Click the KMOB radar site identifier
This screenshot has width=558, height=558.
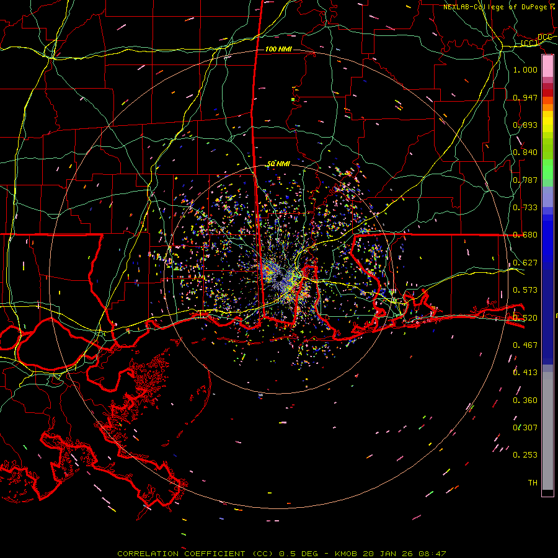(x=346, y=554)
